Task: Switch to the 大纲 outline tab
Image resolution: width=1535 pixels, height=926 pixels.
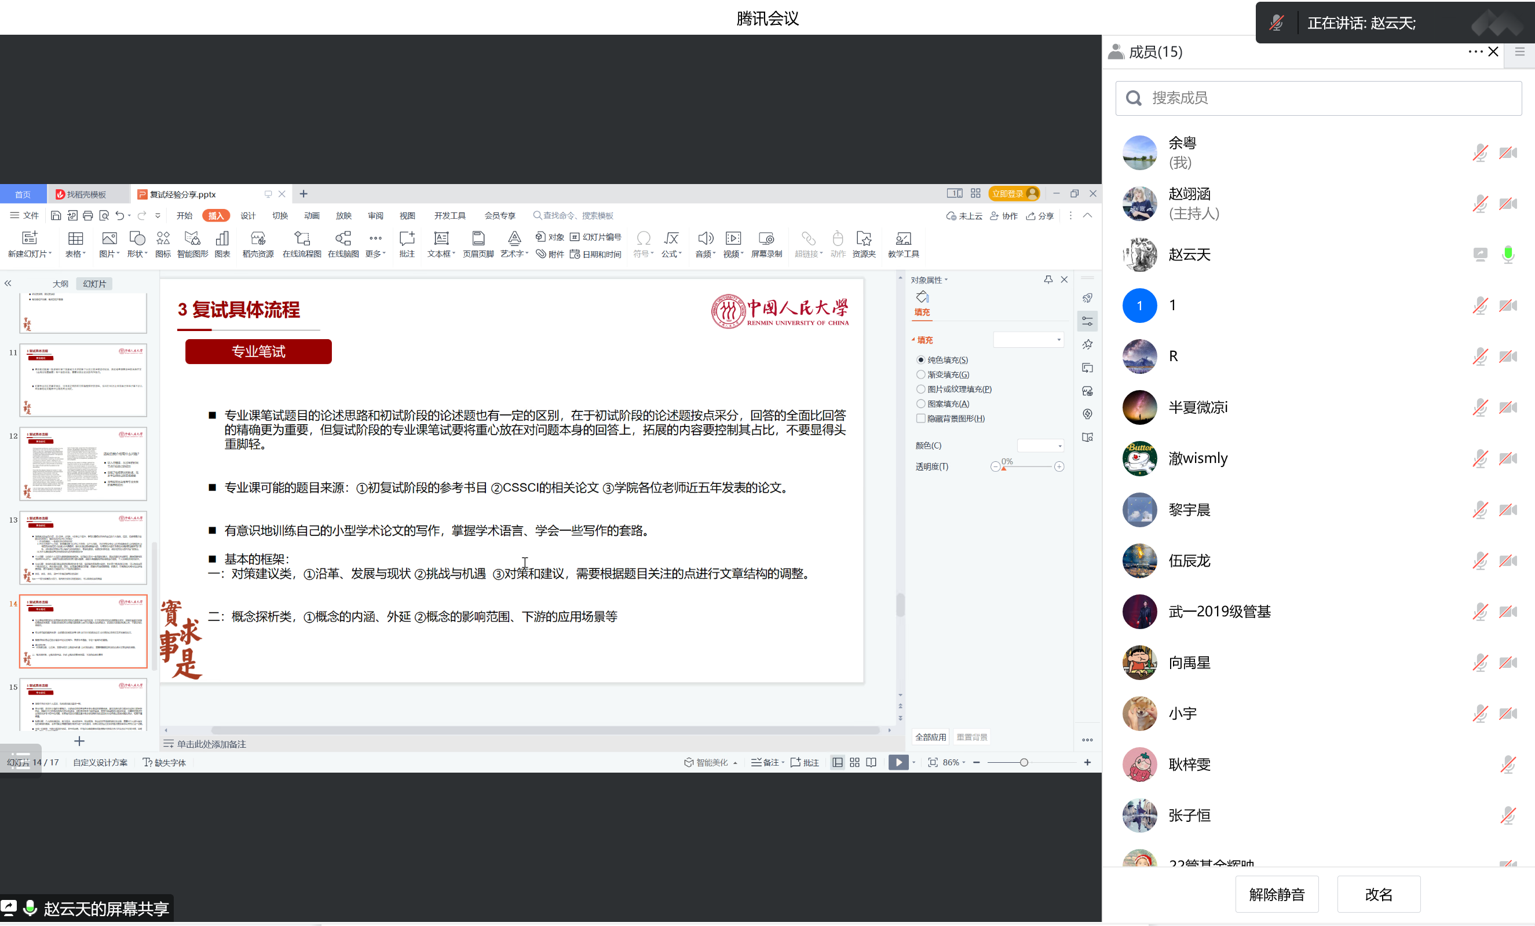Action: (x=60, y=284)
